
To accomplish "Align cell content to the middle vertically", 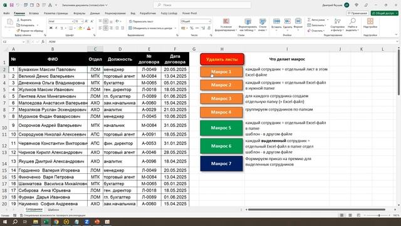I will tap(106, 21).
